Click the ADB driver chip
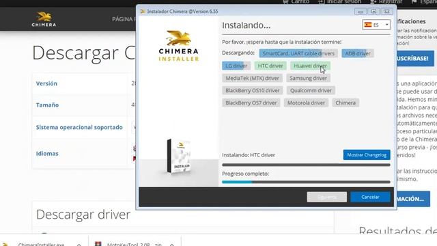Image resolution: width=437 pixels, height=246 pixels. pos(358,53)
